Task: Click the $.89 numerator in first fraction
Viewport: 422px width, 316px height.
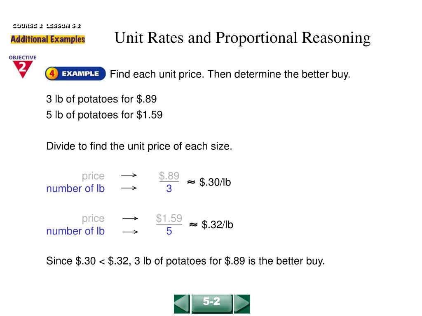Action: point(169,176)
